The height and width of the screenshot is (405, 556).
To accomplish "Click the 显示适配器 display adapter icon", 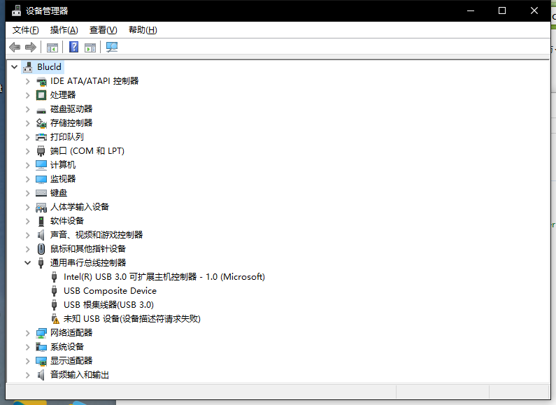I will 41,361.
